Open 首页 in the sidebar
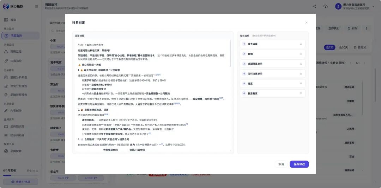Viewport: 381px width, 188px height. click(x=20, y=20)
